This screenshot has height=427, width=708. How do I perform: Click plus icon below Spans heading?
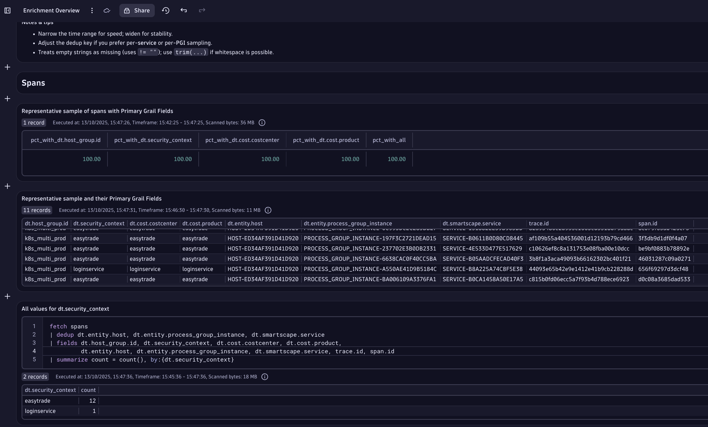tap(7, 99)
